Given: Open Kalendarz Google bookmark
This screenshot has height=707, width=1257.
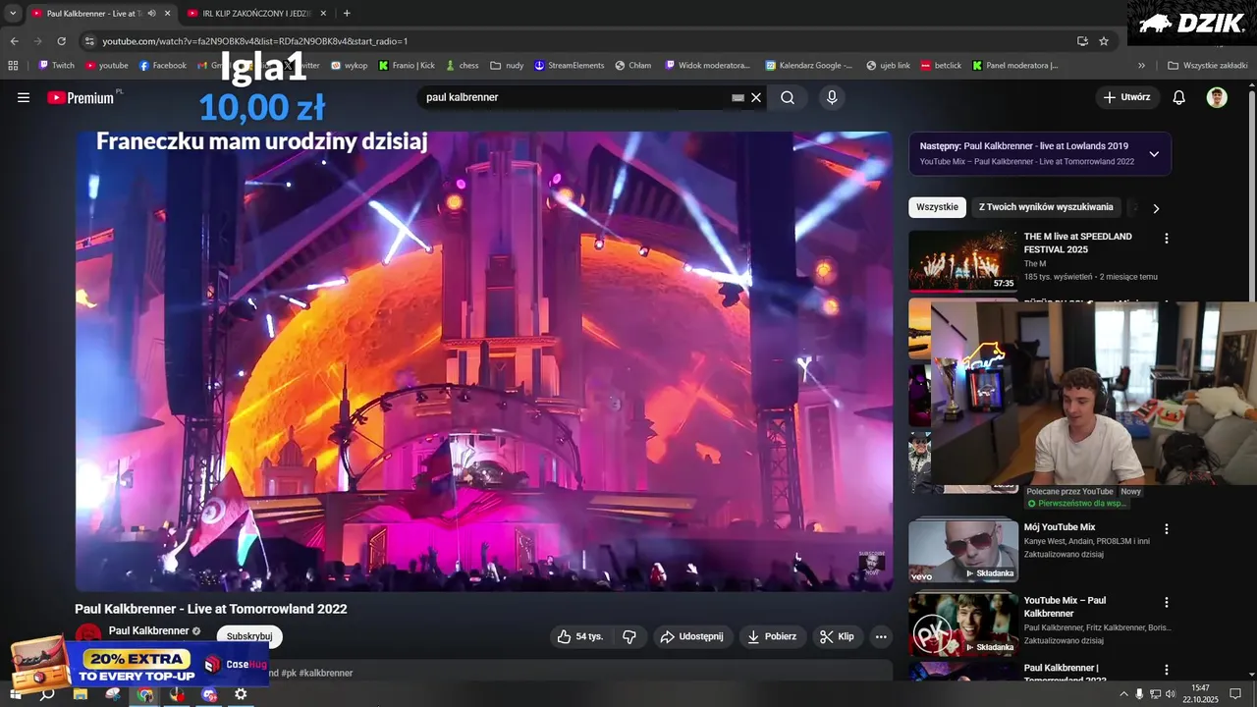Looking at the screenshot, I should [809, 66].
